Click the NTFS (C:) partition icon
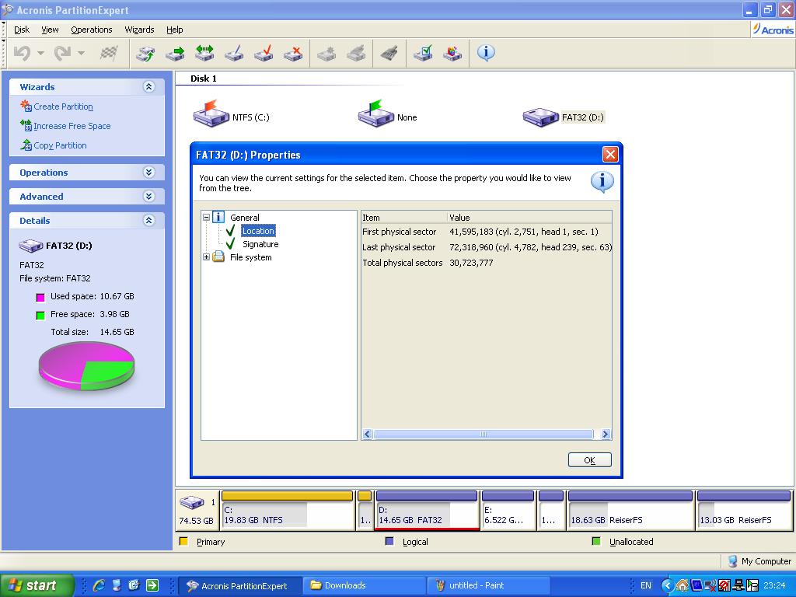The height and width of the screenshot is (597, 796). click(211, 113)
